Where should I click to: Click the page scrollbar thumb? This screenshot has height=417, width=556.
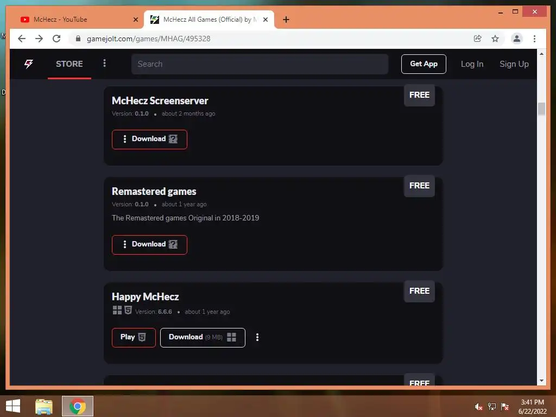click(x=541, y=109)
